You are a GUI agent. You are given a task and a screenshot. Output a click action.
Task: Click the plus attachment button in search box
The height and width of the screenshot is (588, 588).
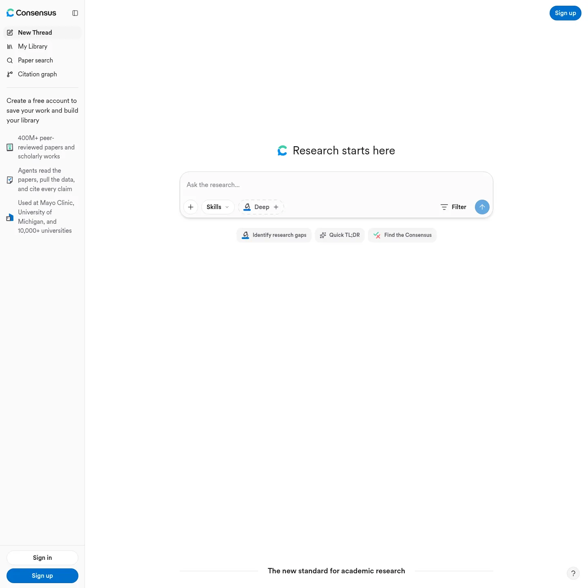[191, 207]
